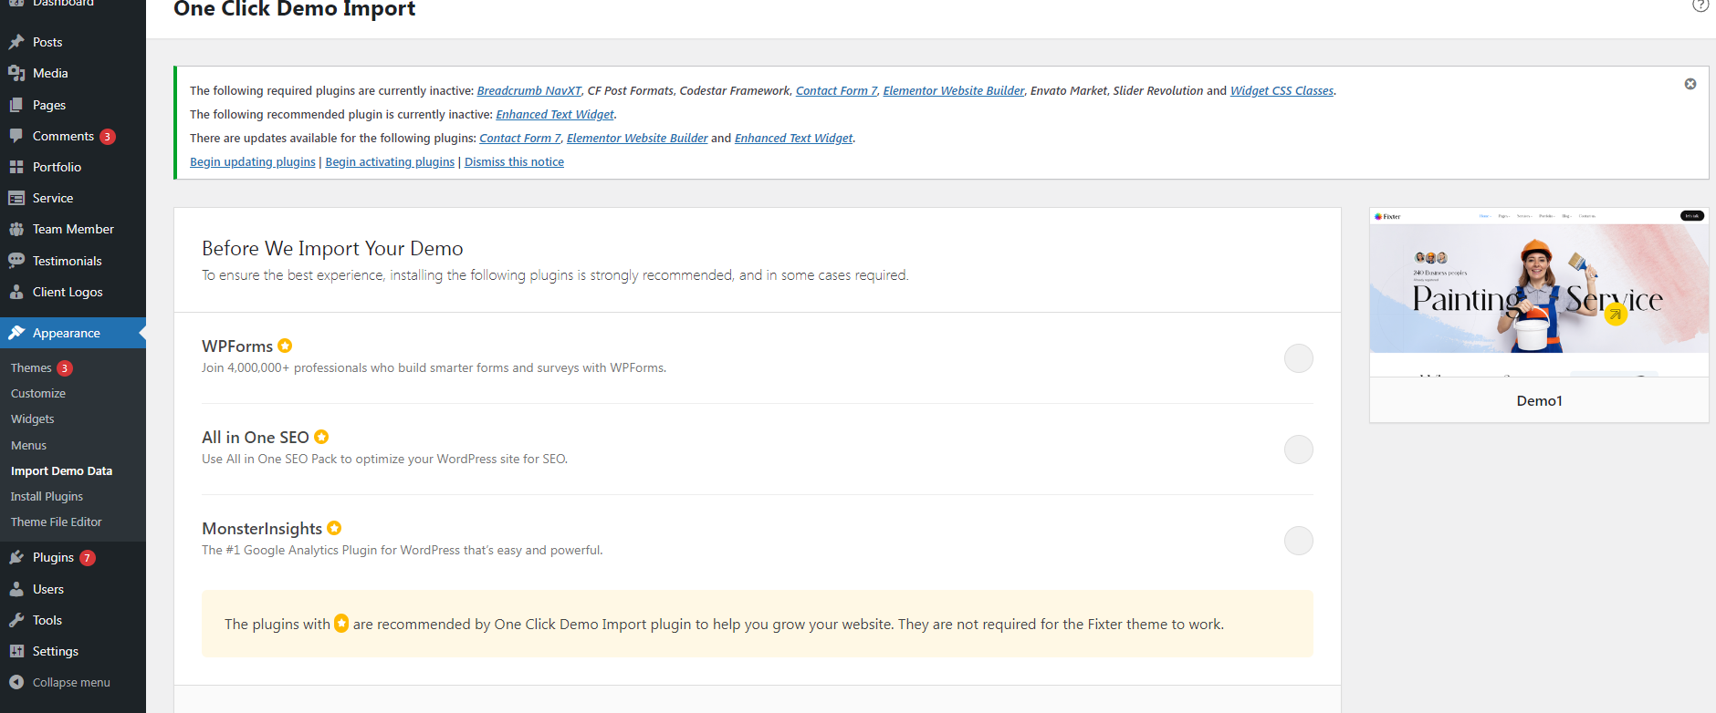
Task: Click the Comments speech bubble icon
Action: (16, 136)
